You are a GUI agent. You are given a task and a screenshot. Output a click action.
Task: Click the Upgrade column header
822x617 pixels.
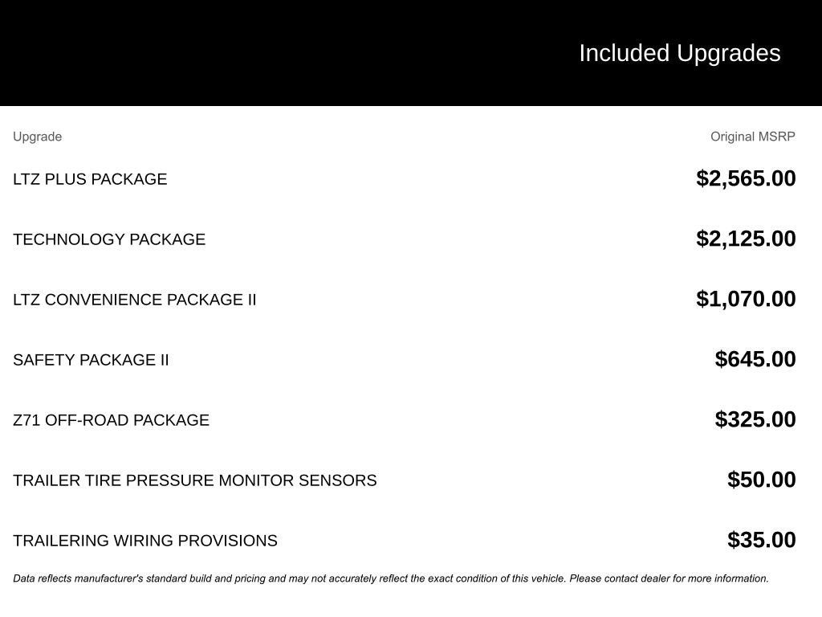[x=37, y=137]
